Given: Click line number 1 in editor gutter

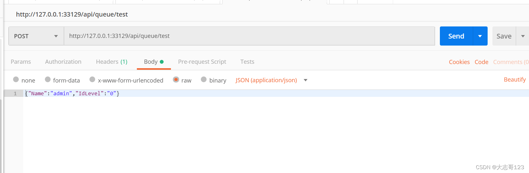Looking at the screenshot, I should point(15,94).
